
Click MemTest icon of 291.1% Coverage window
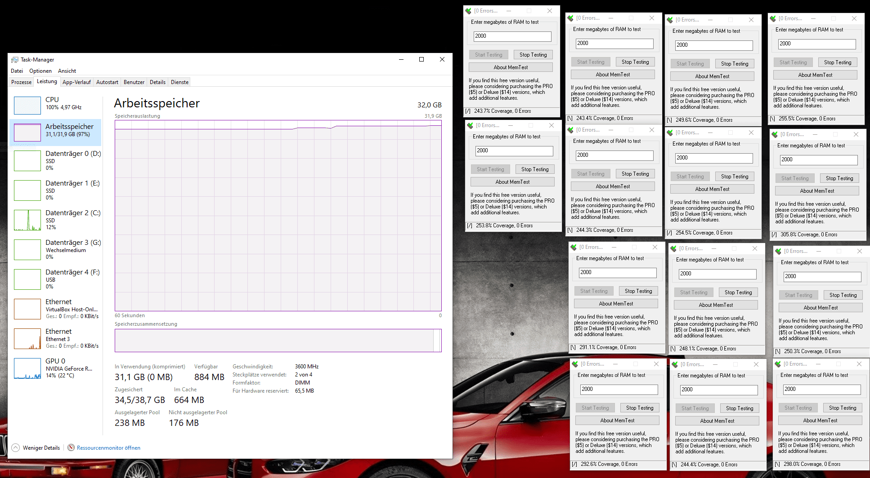[x=574, y=247]
